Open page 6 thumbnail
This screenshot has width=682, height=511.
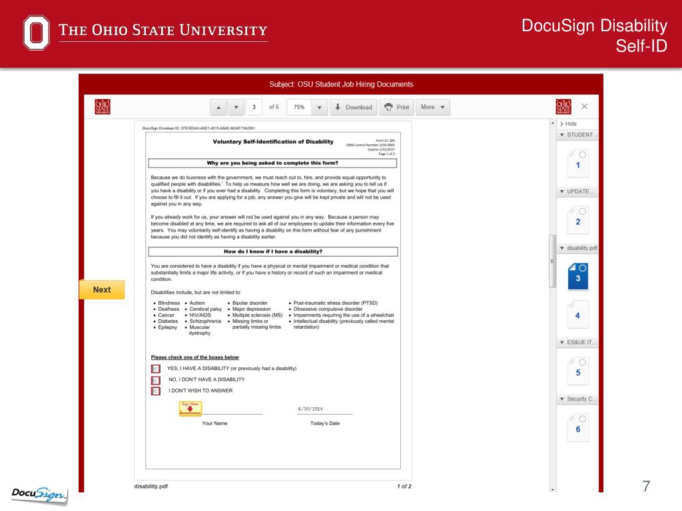click(578, 428)
